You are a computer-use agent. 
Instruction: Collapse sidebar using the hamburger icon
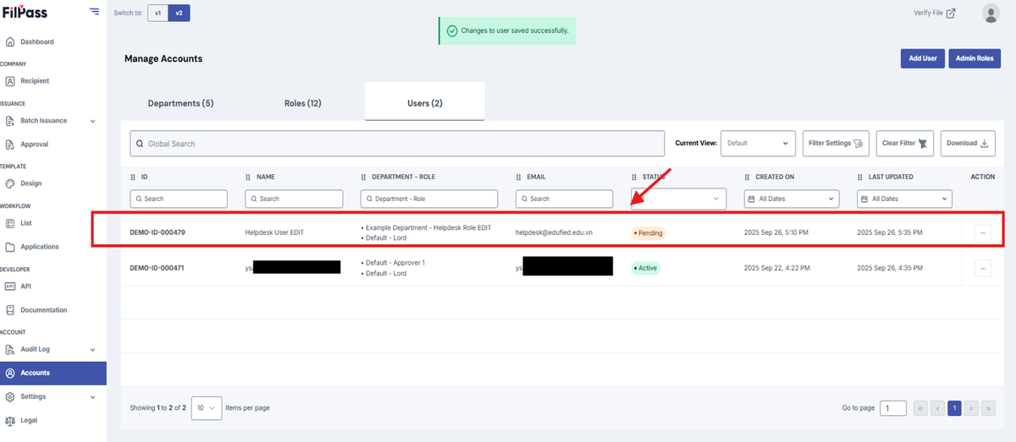[x=93, y=12]
